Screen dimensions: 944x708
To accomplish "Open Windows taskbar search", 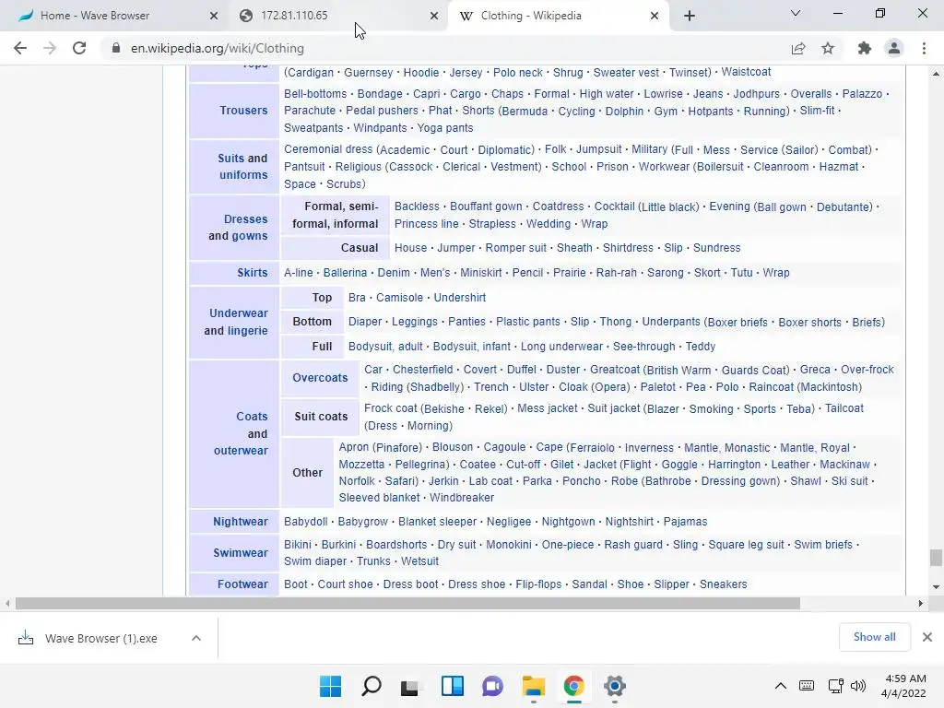I will (x=371, y=686).
